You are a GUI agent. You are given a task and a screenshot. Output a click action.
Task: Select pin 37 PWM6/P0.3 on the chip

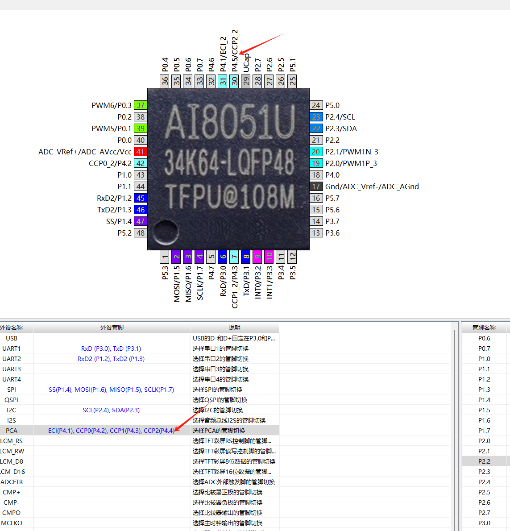(x=141, y=105)
